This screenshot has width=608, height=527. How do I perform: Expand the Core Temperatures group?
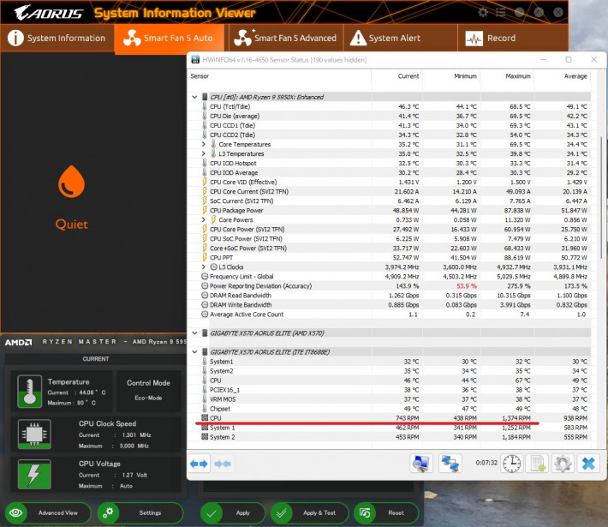[x=204, y=145]
